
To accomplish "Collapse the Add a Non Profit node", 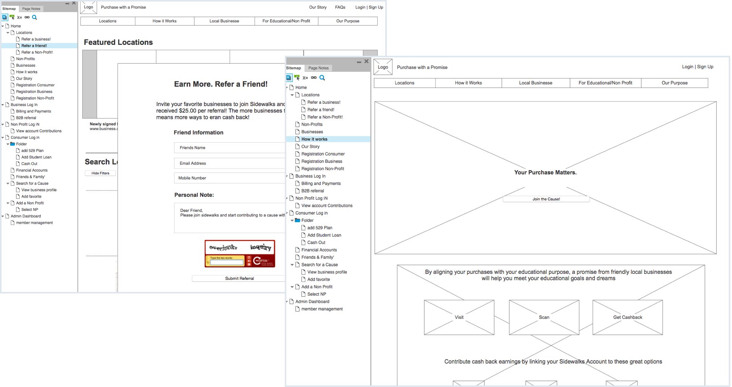I will [8, 203].
